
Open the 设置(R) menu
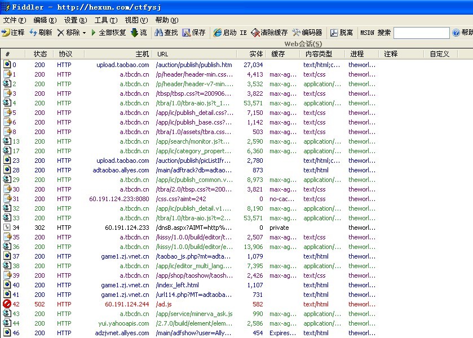tap(76, 20)
